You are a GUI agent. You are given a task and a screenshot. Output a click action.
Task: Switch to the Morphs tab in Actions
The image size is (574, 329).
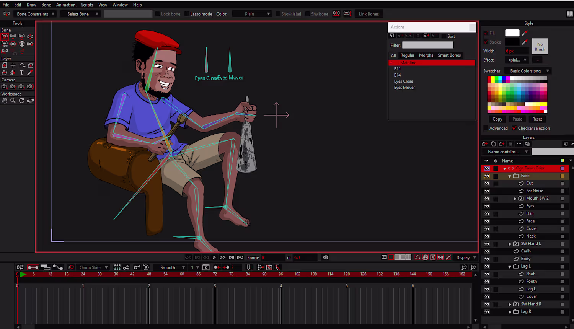[426, 55]
